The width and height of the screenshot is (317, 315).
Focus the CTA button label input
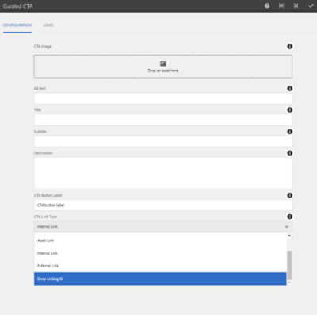[163, 206]
